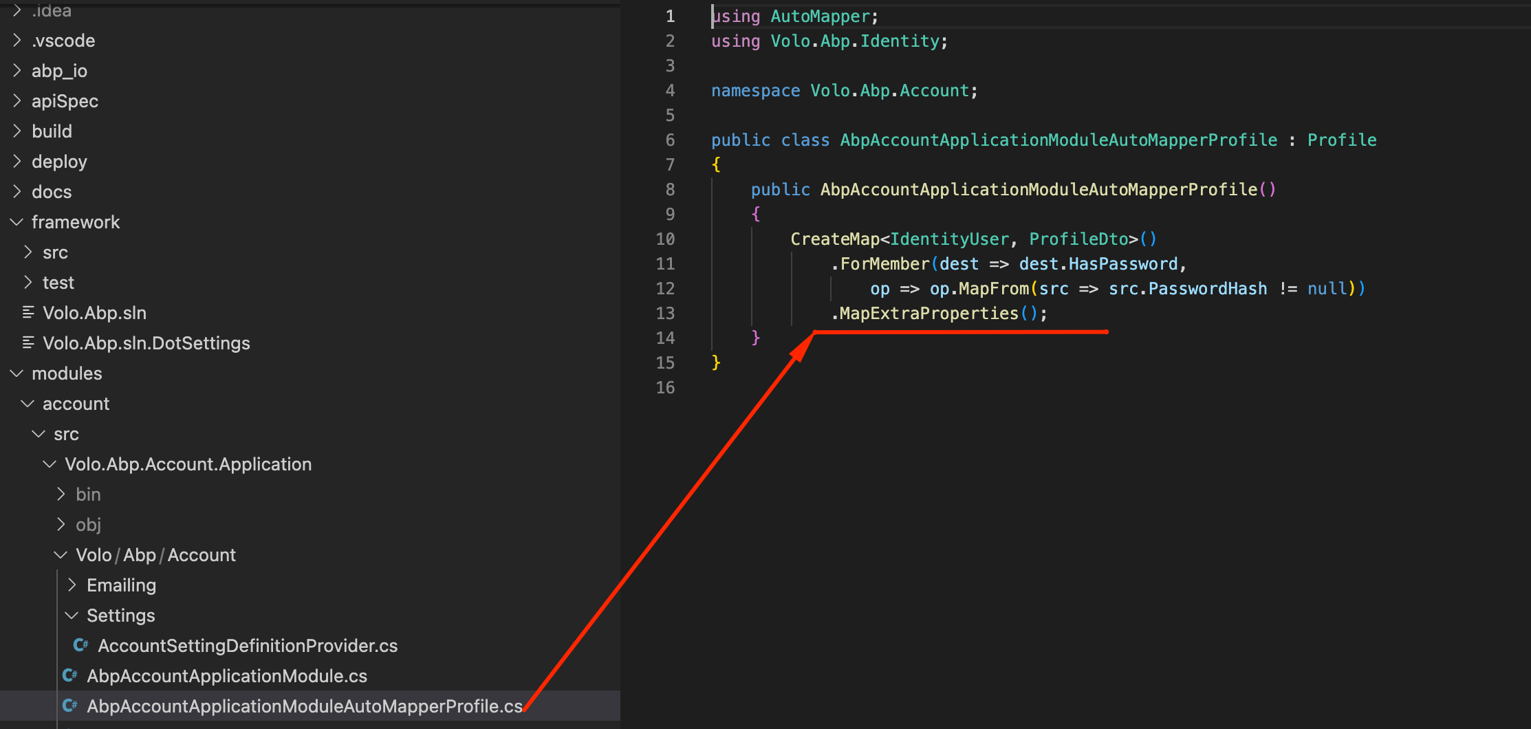1531x729 pixels.
Task: Collapse the framework node
Action: (x=15, y=221)
